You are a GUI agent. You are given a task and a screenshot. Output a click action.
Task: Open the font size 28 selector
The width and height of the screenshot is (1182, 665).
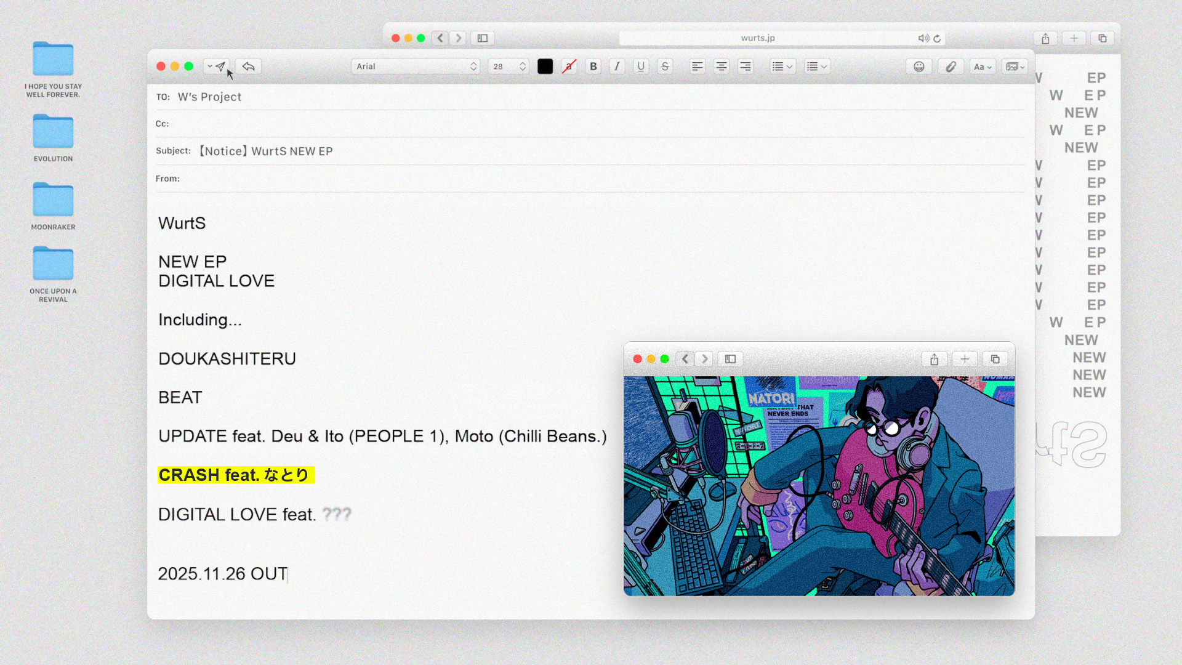click(x=508, y=66)
